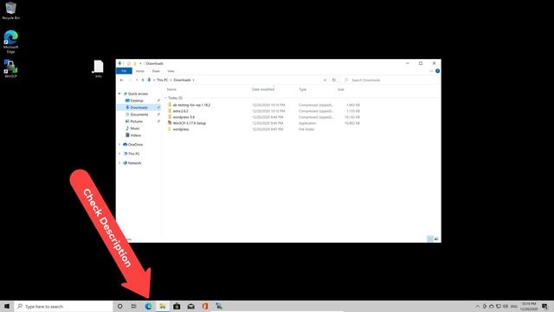Click the Up one level arrow
Screen dimensions: 554x312
pos(143,80)
